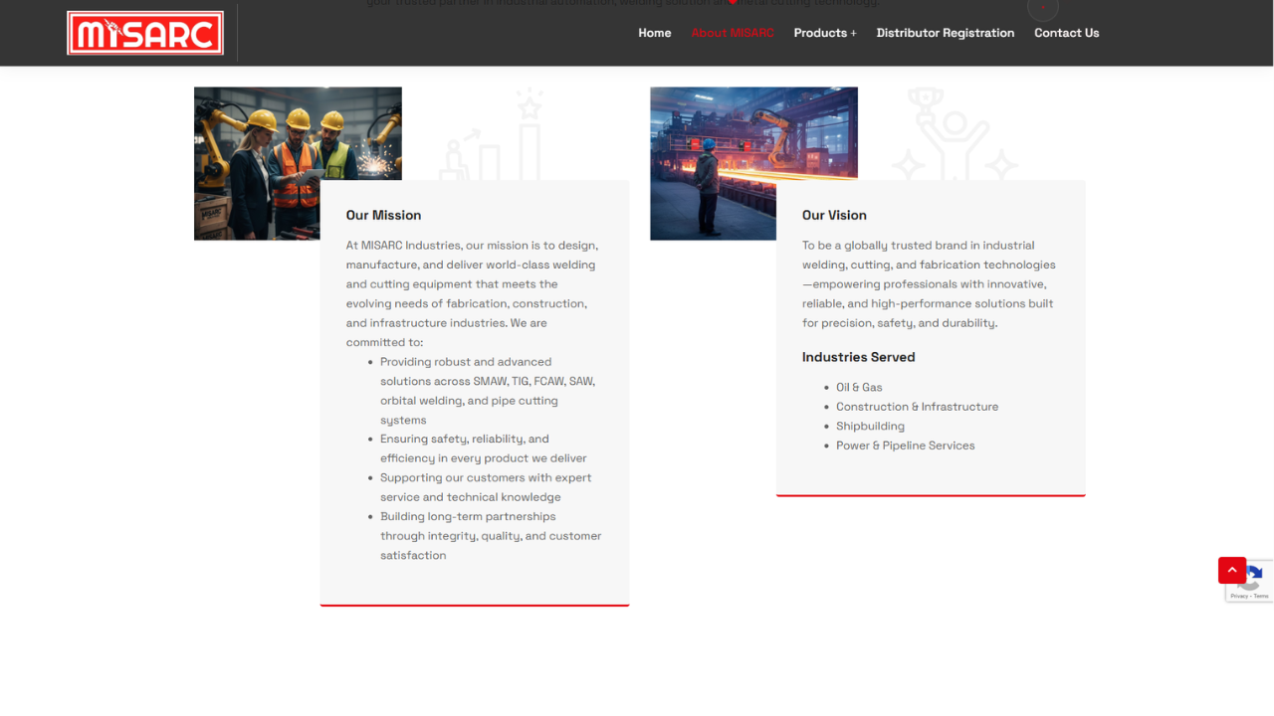Go to the Contact Us page
1274x716 pixels.
(1067, 33)
